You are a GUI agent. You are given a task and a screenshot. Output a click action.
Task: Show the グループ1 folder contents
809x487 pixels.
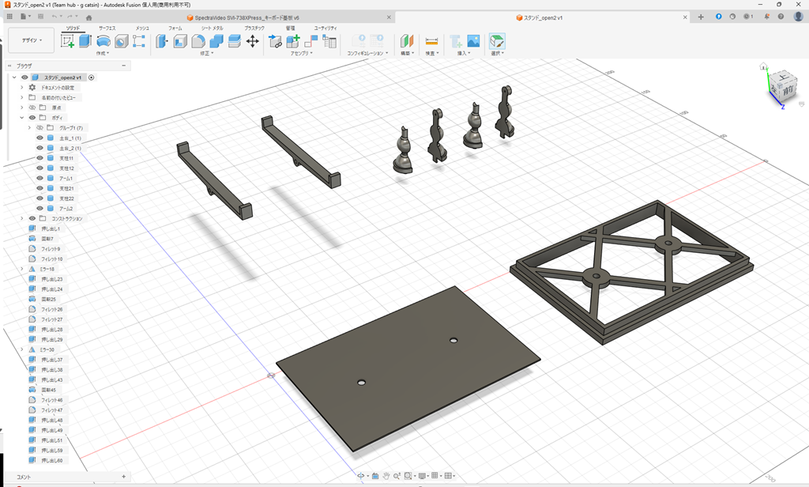(29, 126)
